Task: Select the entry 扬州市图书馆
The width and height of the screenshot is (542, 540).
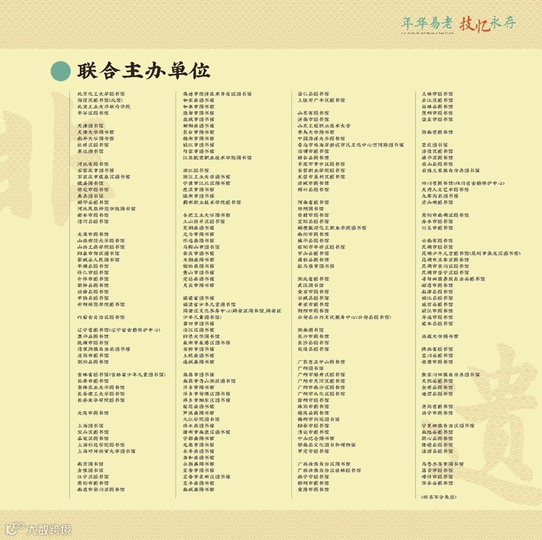Action: coord(199,139)
